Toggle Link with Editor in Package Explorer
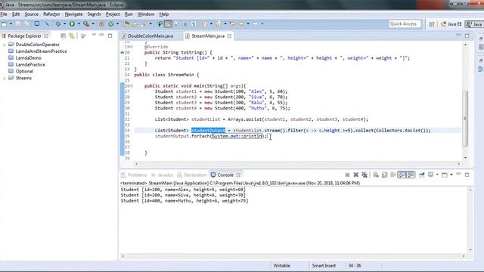This screenshot has height=272, width=484. (x=72, y=36)
